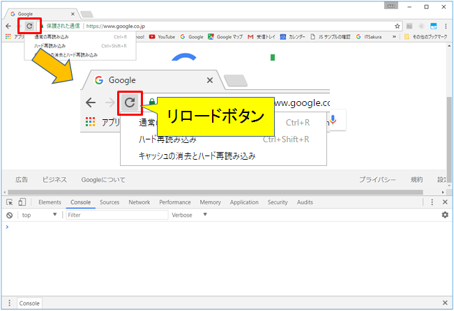The width and height of the screenshot is (454, 311).
Task: Open the JS サンプルの確認 bookmark
Action: (x=331, y=37)
